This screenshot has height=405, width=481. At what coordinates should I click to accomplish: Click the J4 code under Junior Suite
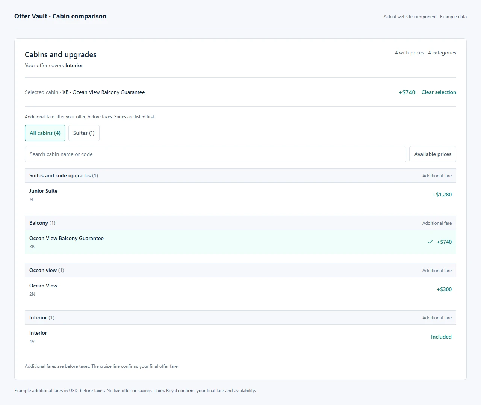[x=31, y=199]
